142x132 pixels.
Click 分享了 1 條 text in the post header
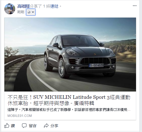40,6
